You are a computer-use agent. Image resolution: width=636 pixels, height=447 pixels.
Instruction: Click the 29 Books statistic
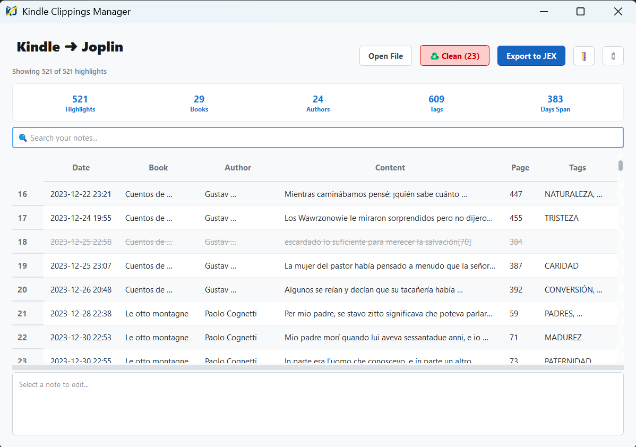coord(199,103)
